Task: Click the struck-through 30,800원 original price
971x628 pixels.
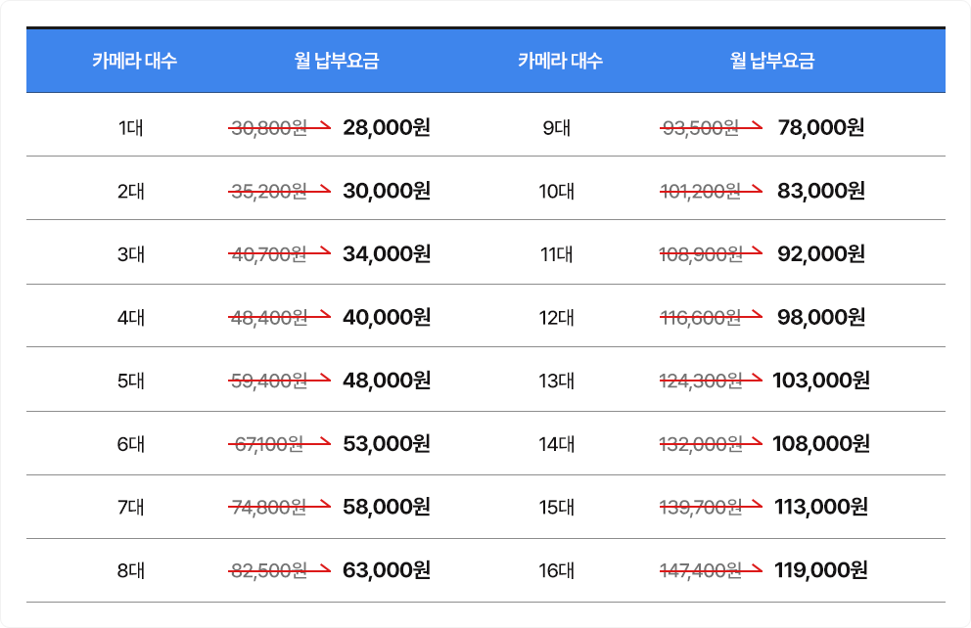Action: click(x=269, y=128)
